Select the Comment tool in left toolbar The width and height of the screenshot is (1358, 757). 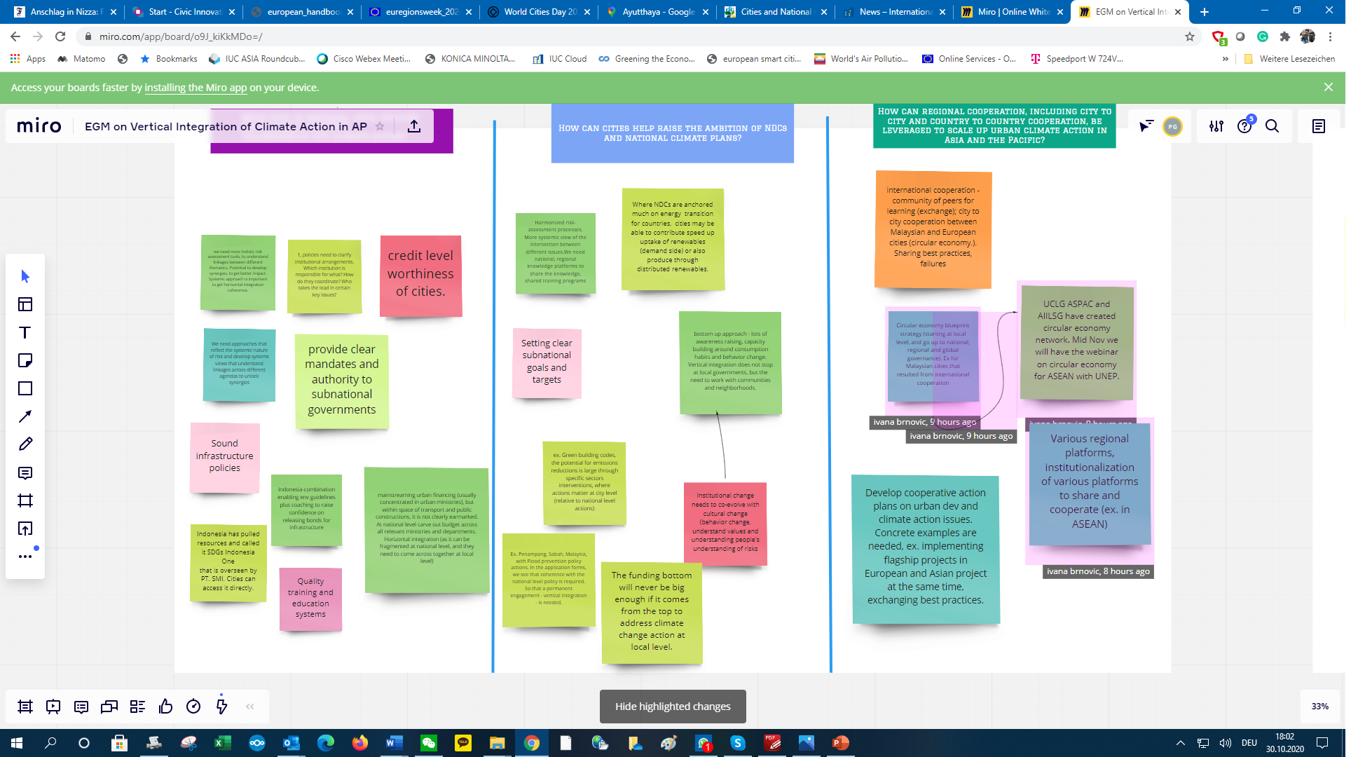(x=25, y=473)
